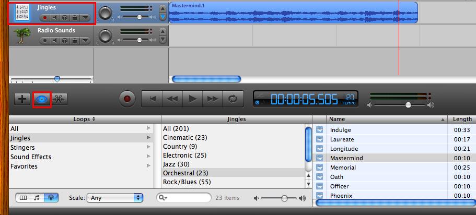Select All in the Loops column
Screen dimensions: 476x215
click(81, 128)
